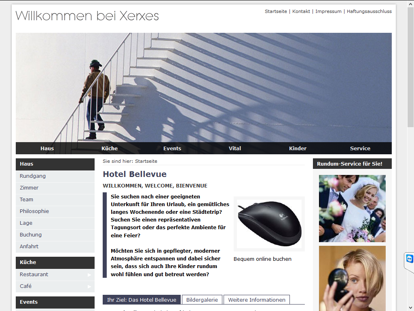The height and width of the screenshot is (311, 414).
Task: Expand the Café submenu arrow
Action: pyautogui.click(x=89, y=286)
